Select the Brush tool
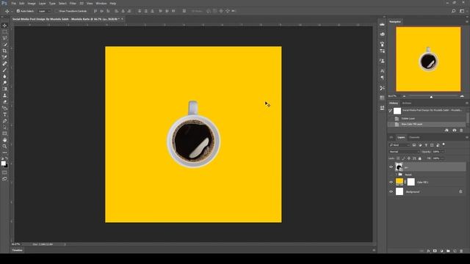 [4, 70]
